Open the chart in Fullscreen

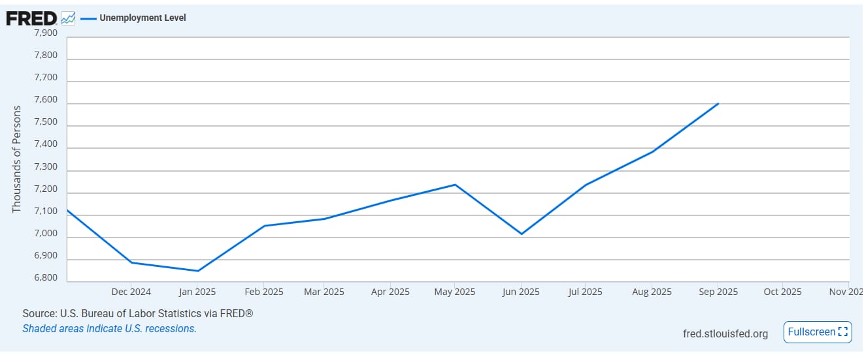click(x=818, y=332)
